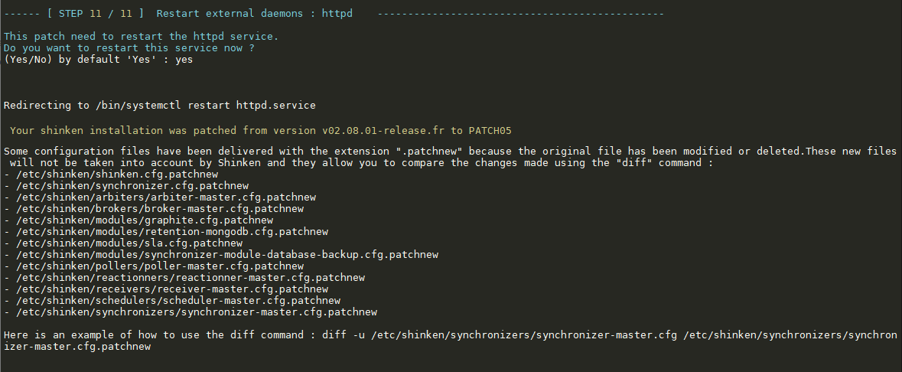This screenshot has height=372, width=902.
Task: Click the synchronizer-master.cfg.patchnew list entry
Action: (196, 312)
